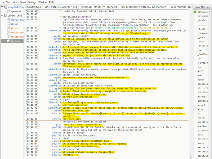This screenshot has width=212, height=159.
Task: Click the #linux channel icon
Action: pyautogui.click(x=8, y=28)
